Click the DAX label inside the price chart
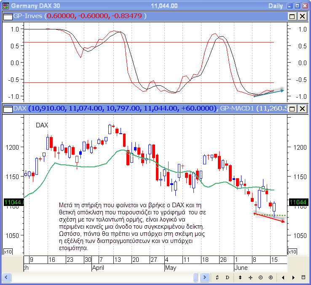Image resolution: width=311 pixels, height=285 pixels. 42,125
